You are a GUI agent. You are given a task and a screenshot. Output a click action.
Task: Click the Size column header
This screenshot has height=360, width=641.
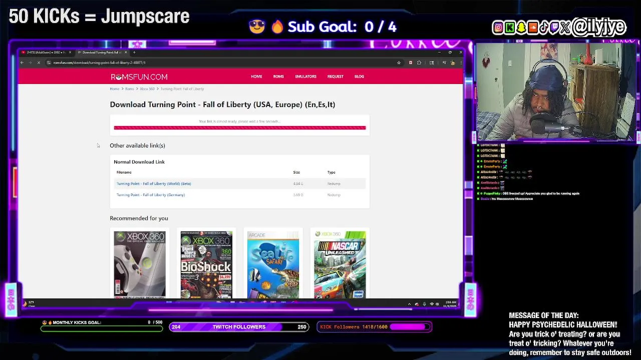coord(296,172)
